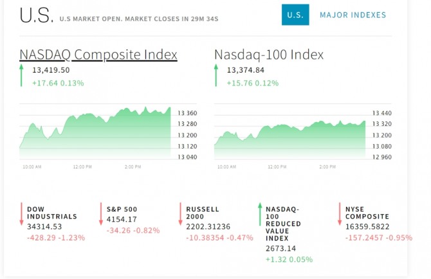Select the U.S. tab
Screen dimensions: 431x279
[295, 15]
